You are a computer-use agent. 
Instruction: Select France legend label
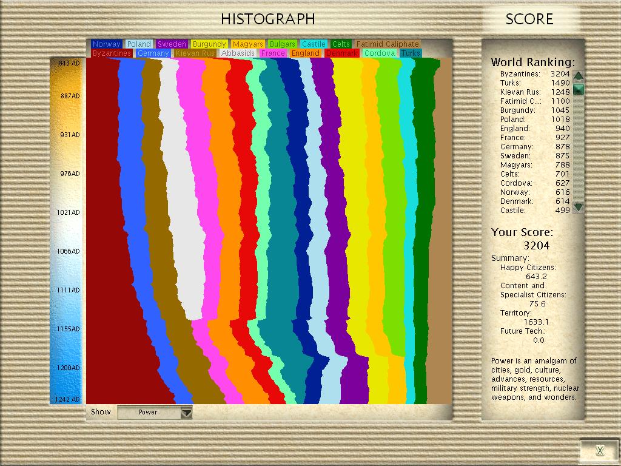pyautogui.click(x=273, y=53)
